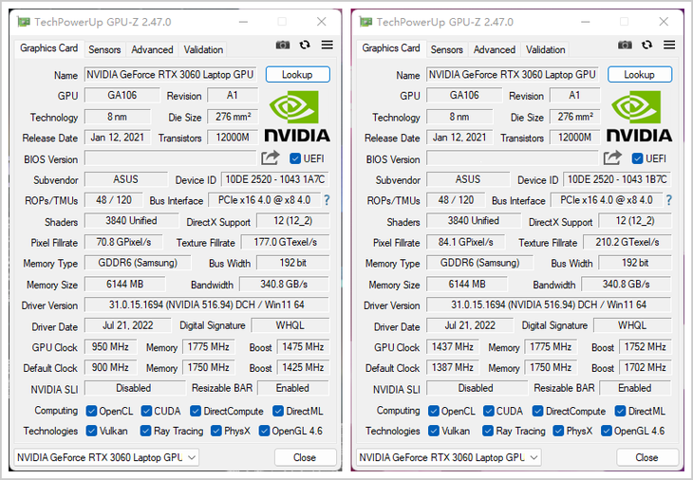693x480 pixels.
Task: Open the GPU selection dropdown in right window
Action: point(449,457)
